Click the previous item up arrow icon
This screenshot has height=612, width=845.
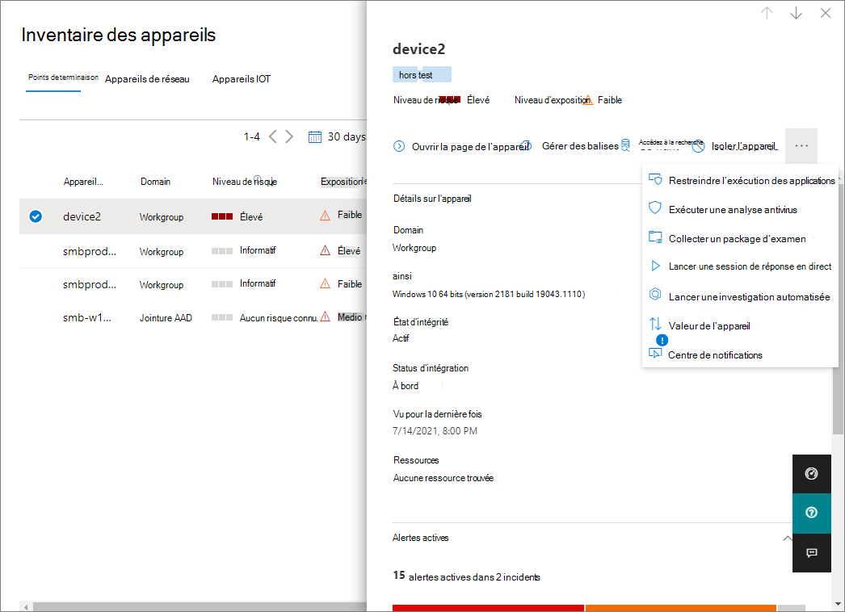pos(767,14)
